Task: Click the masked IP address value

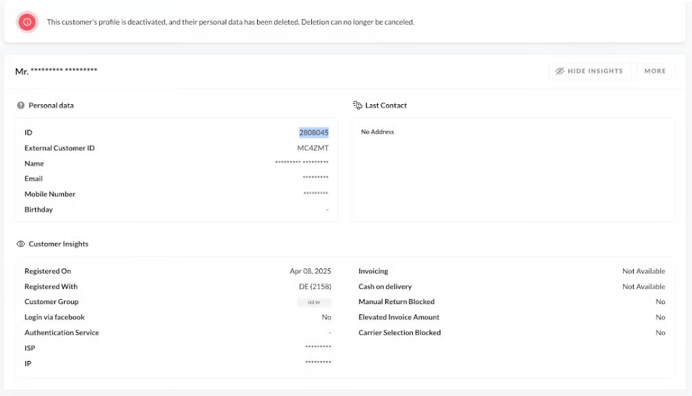Action: [x=317, y=363]
